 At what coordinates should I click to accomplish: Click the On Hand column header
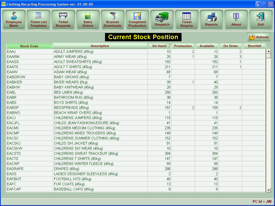(159, 46)
